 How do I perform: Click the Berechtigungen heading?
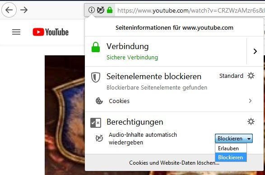point(135,122)
